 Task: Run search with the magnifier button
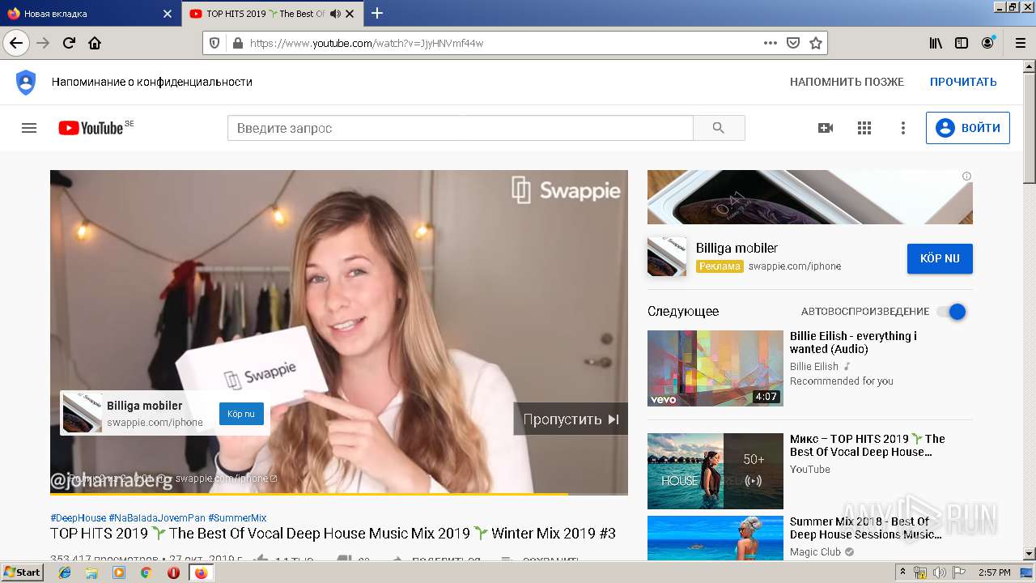click(x=719, y=128)
